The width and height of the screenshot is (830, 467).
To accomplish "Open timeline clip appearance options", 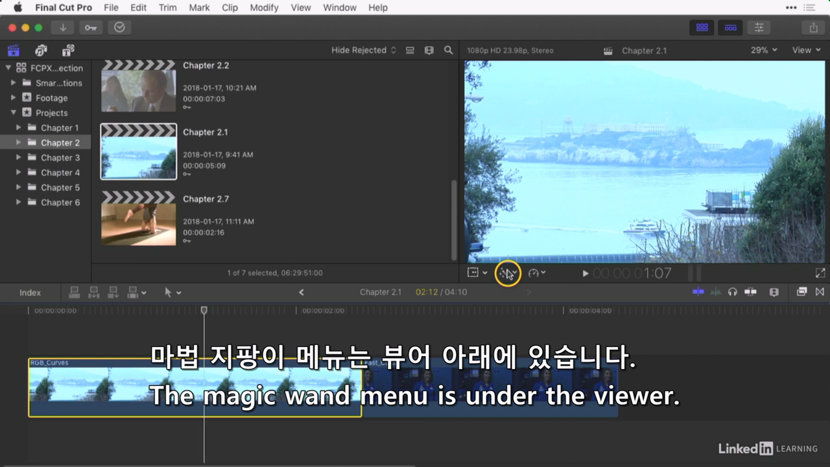I will [774, 292].
